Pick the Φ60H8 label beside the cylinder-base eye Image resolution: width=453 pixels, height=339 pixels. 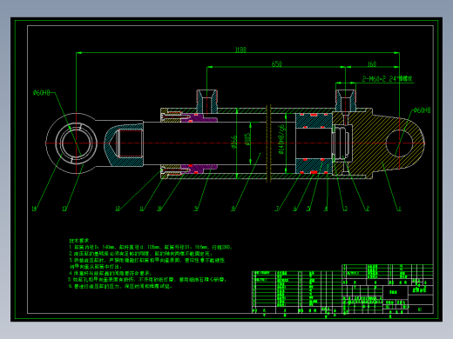click(422, 110)
